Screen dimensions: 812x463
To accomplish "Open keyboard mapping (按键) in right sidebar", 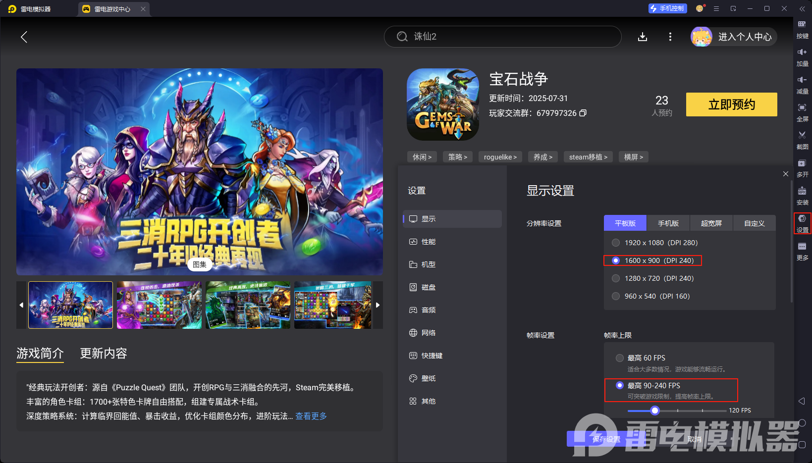I will [x=803, y=30].
